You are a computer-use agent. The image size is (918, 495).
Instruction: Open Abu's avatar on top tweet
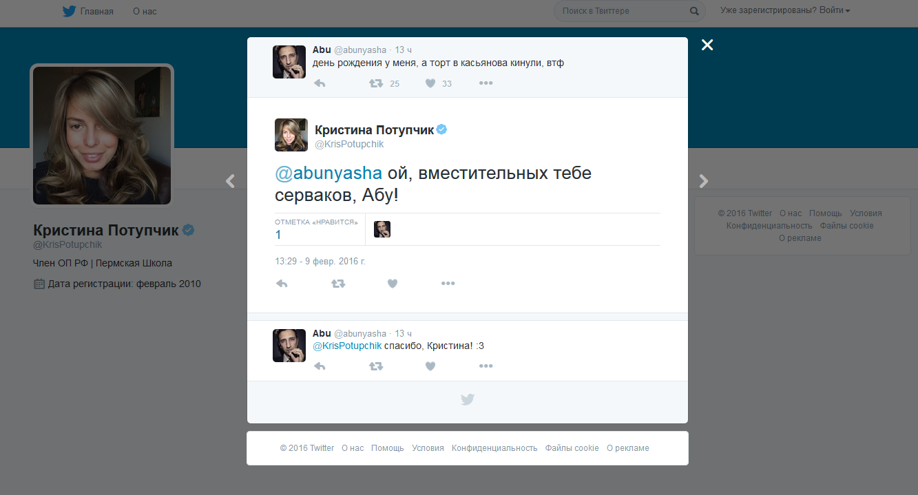point(289,62)
